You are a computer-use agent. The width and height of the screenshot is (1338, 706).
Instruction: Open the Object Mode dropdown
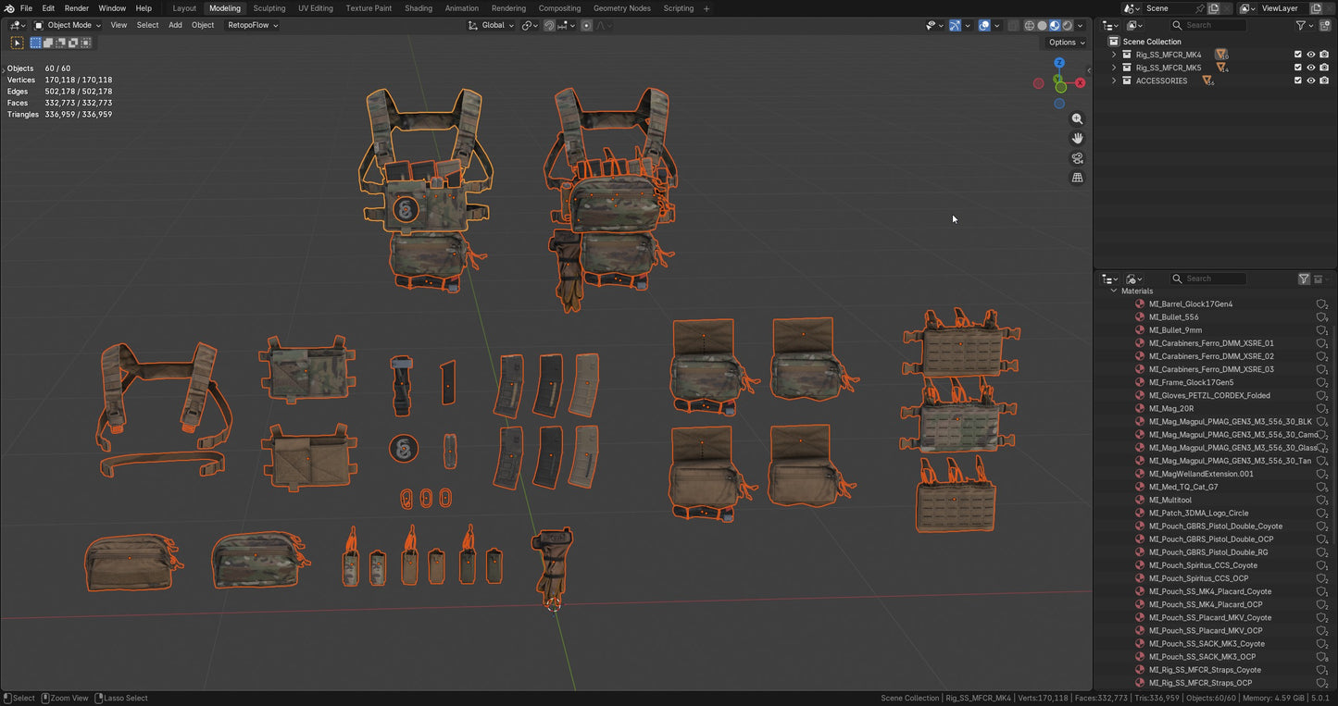(68, 25)
